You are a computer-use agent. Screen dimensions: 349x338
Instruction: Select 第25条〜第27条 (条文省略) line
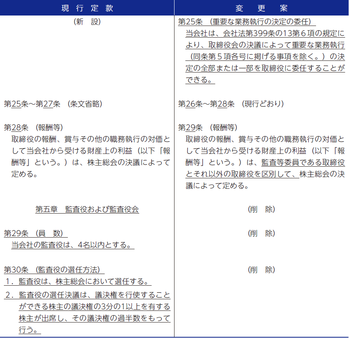(53, 104)
